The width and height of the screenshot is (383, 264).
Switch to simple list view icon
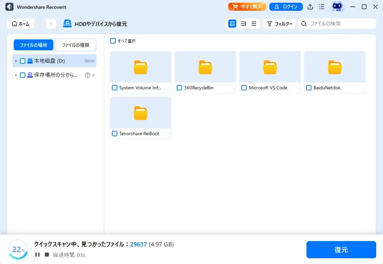pos(254,24)
